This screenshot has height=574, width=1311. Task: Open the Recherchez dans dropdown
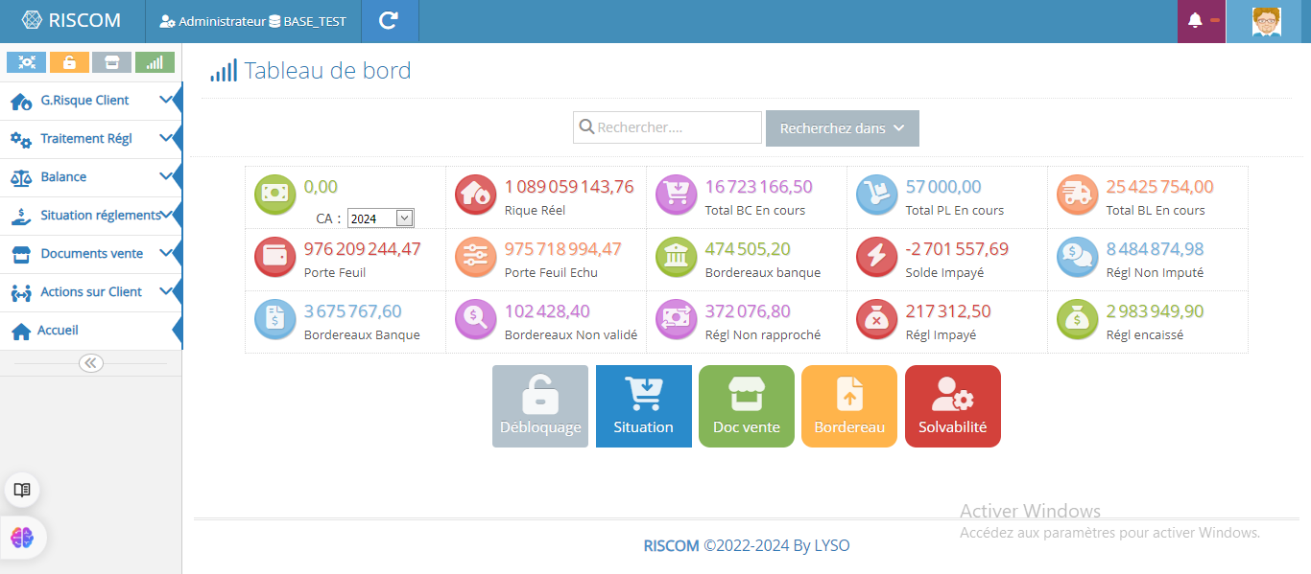coord(842,128)
